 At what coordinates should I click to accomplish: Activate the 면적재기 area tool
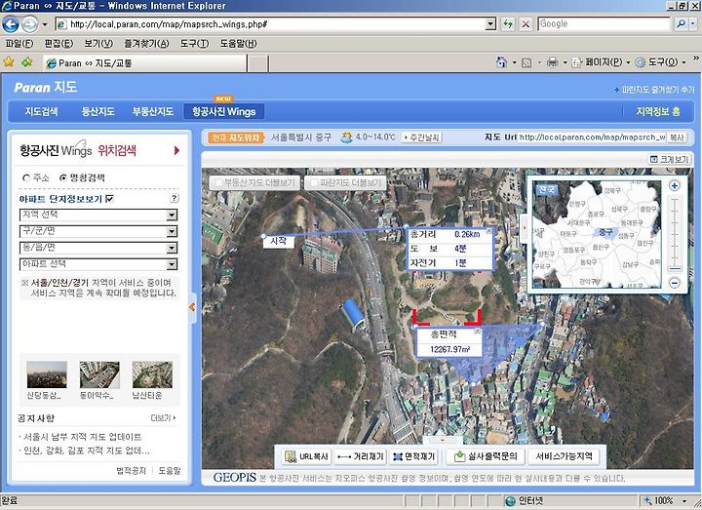click(x=413, y=456)
